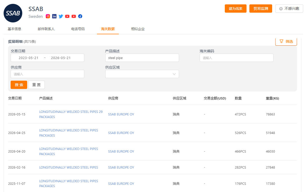Focus the 产品描述 field containing steel pipe
The height and width of the screenshot is (192, 305).
click(142, 58)
